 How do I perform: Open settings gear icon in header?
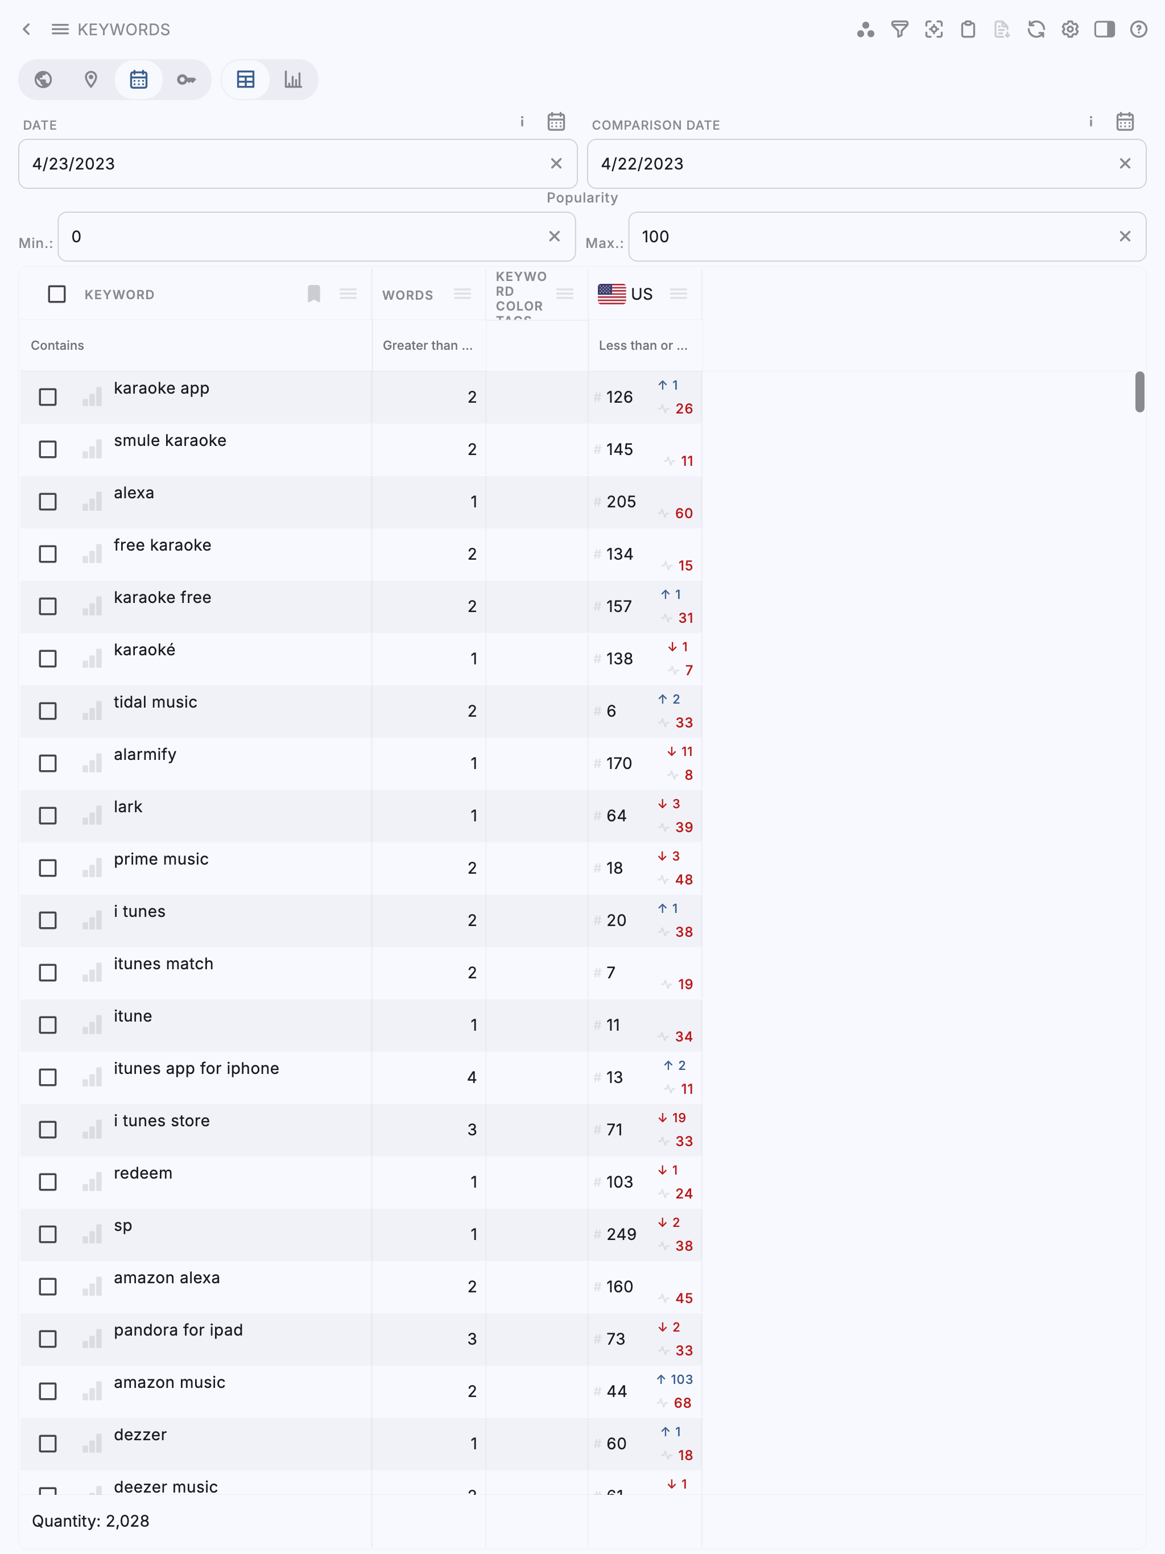coord(1070,30)
